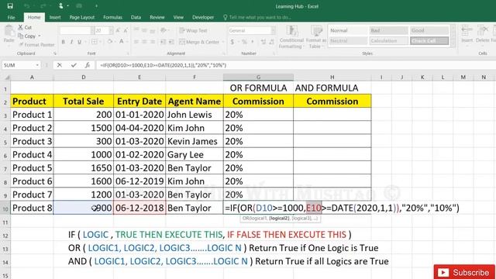Screen dimensions: 496x279
Task: Click Merge & Center button
Action: coord(199,42)
